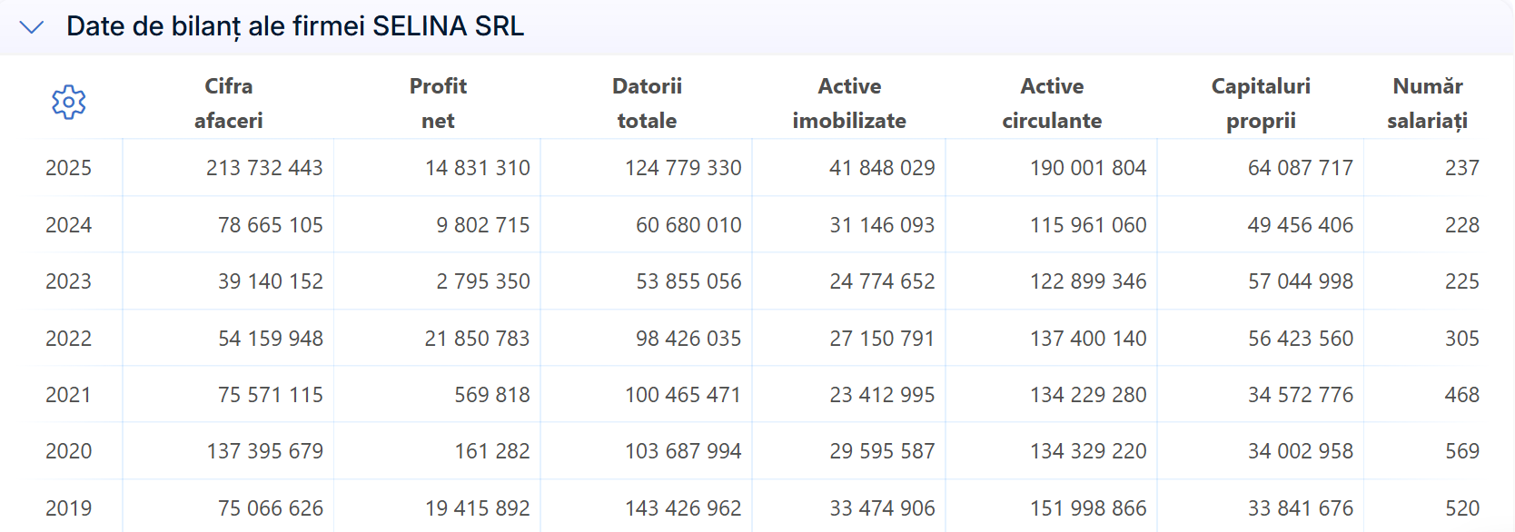Click employee count 569
This screenshot has height=532, width=1515.
[x=1462, y=451]
